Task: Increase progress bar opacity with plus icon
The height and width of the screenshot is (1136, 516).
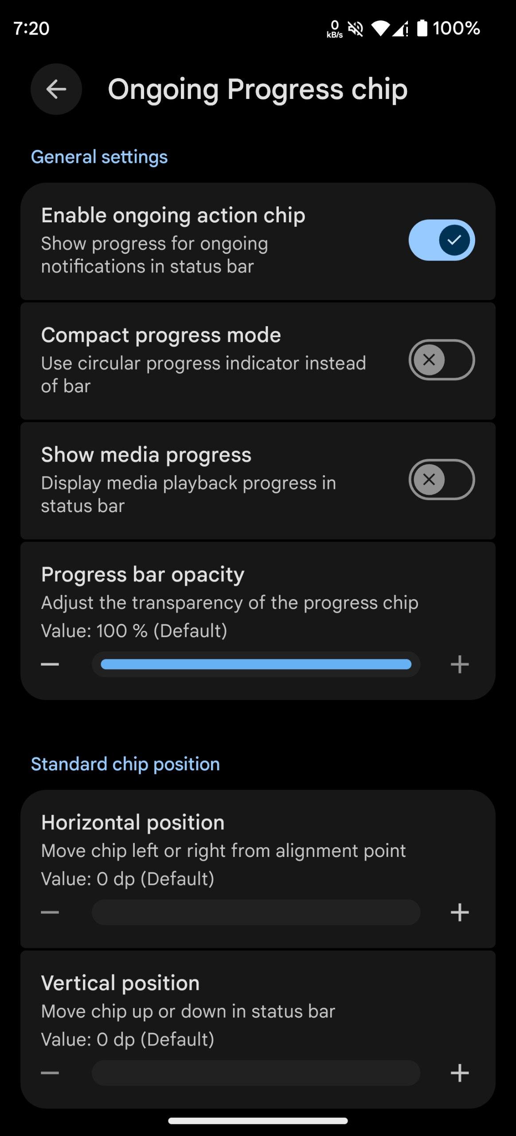Action: [x=460, y=664]
